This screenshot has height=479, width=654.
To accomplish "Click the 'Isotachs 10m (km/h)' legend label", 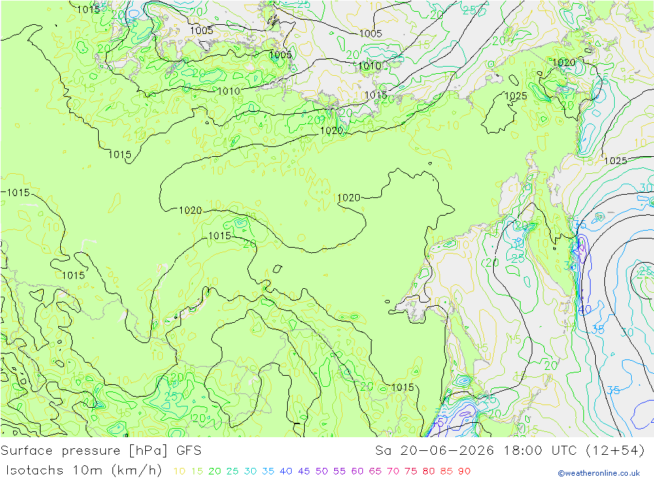I will click(x=84, y=471).
